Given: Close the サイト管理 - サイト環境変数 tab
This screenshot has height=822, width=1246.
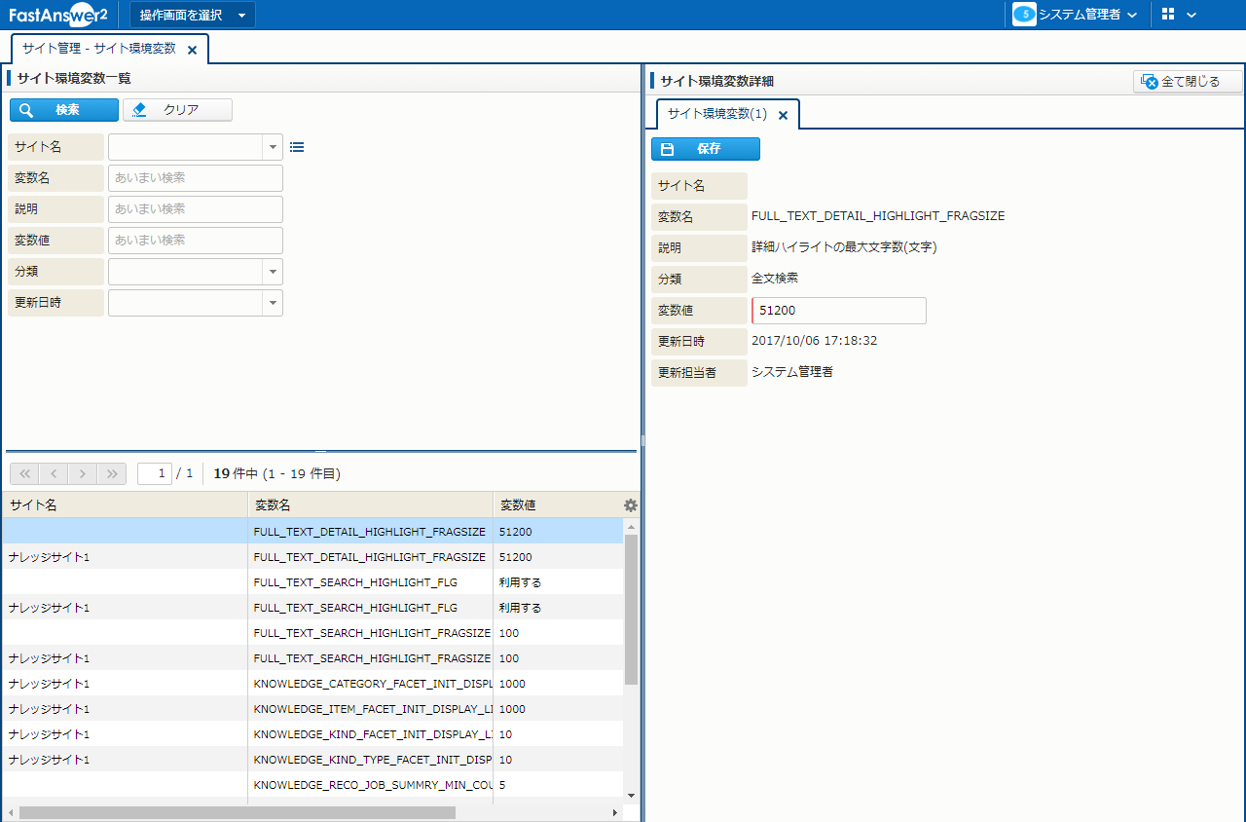Looking at the screenshot, I should click(x=192, y=50).
